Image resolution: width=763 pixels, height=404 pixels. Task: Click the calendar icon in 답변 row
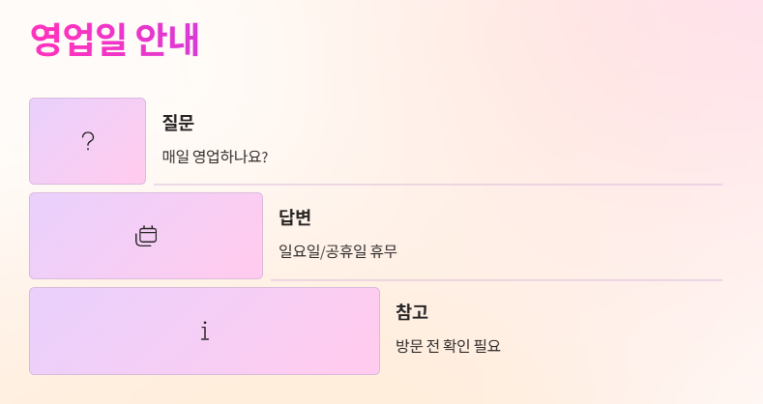tap(146, 236)
